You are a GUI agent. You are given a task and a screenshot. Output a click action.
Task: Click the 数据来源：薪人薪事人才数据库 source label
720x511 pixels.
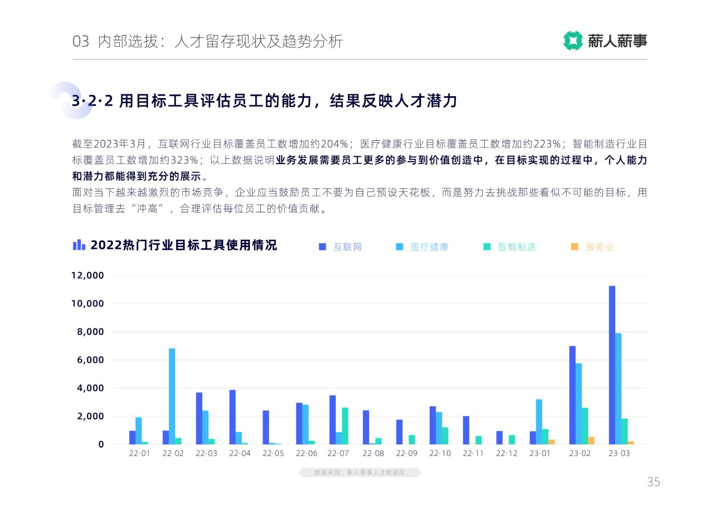click(360, 472)
